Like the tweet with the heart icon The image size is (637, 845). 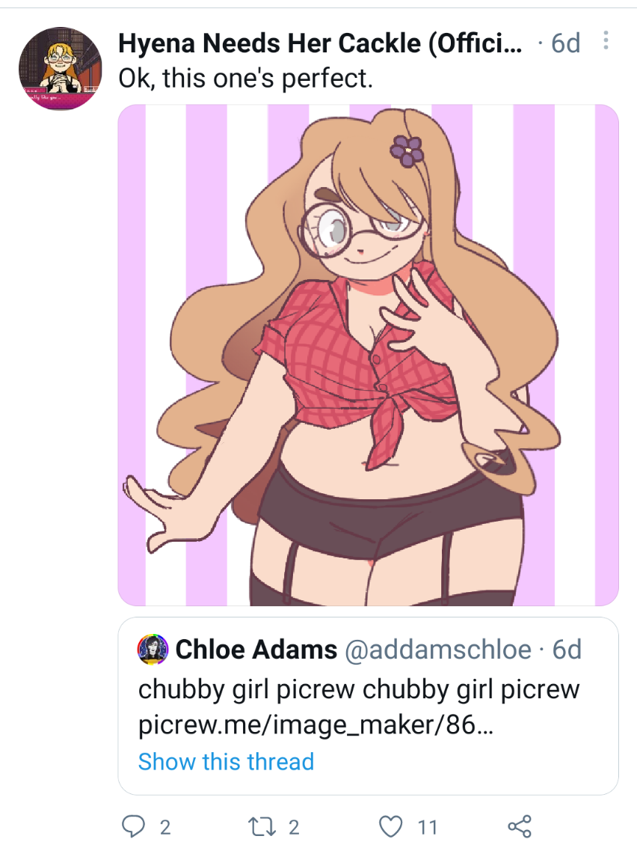[391, 826]
